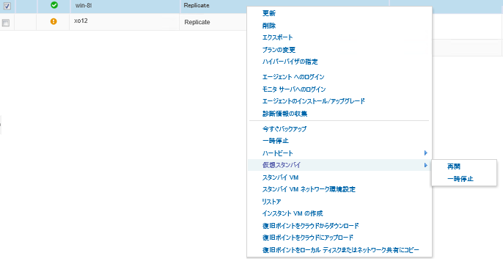Click Replicate plan cell in win-8l row
Screen dimensions: 503x264
click(197, 5)
